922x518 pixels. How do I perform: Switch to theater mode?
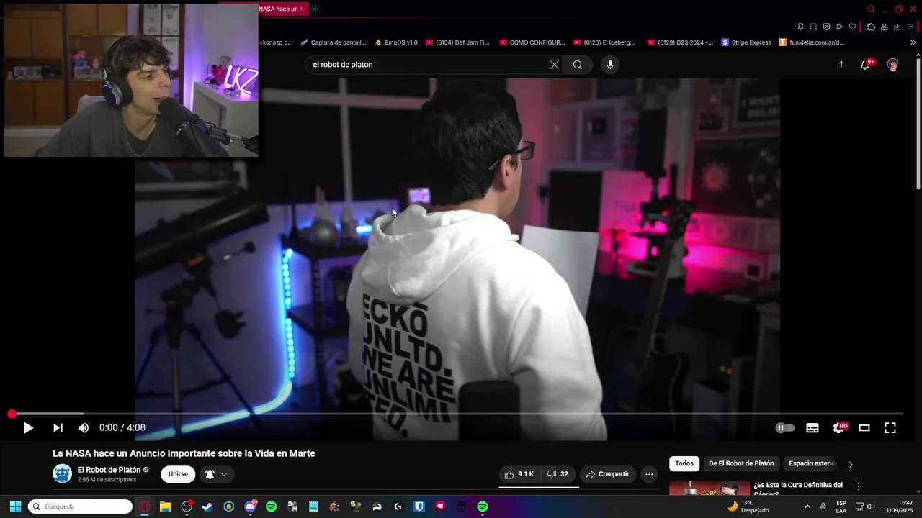click(x=864, y=428)
